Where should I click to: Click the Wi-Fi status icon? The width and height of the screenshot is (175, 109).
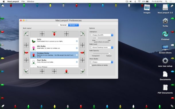(x=139, y=1)
